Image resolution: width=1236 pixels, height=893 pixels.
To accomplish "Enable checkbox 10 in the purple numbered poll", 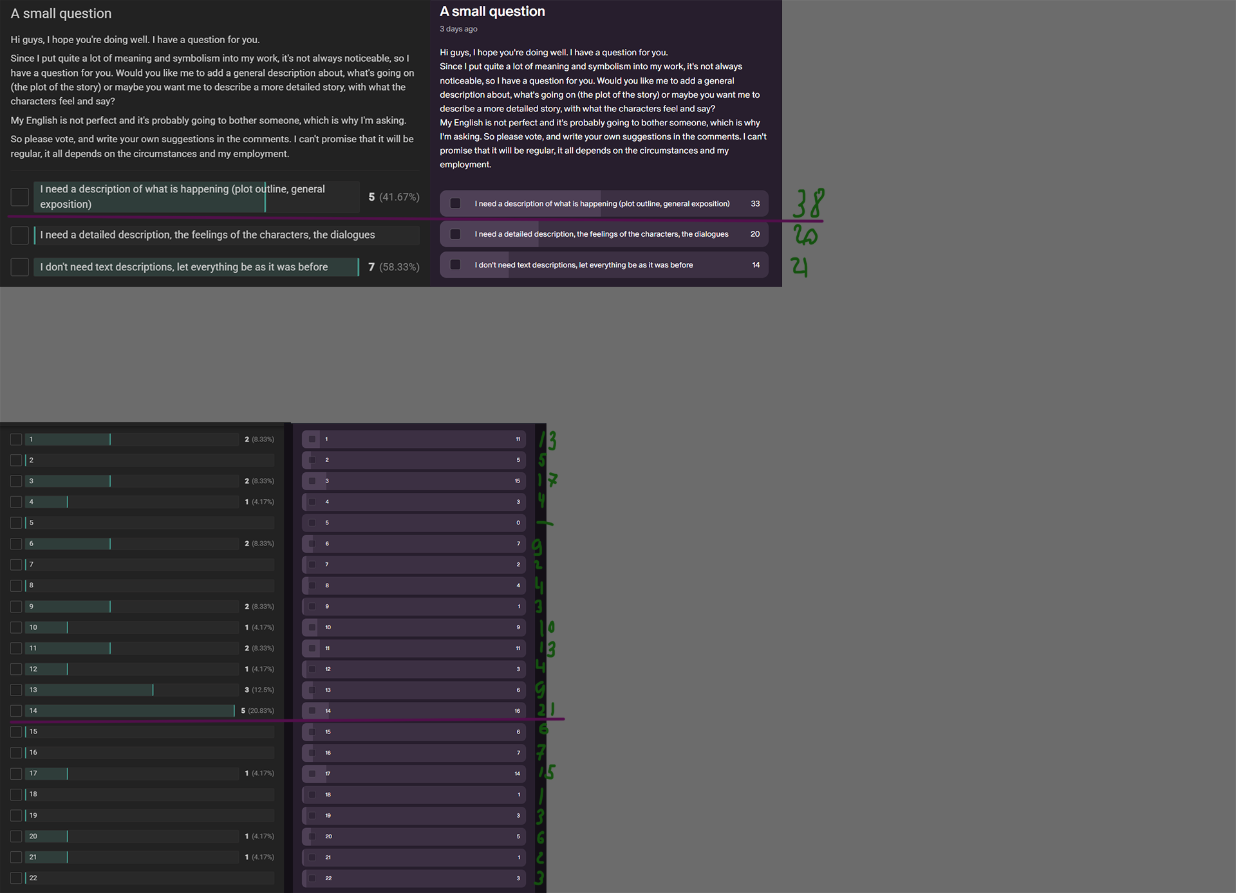I will pyautogui.click(x=312, y=627).
